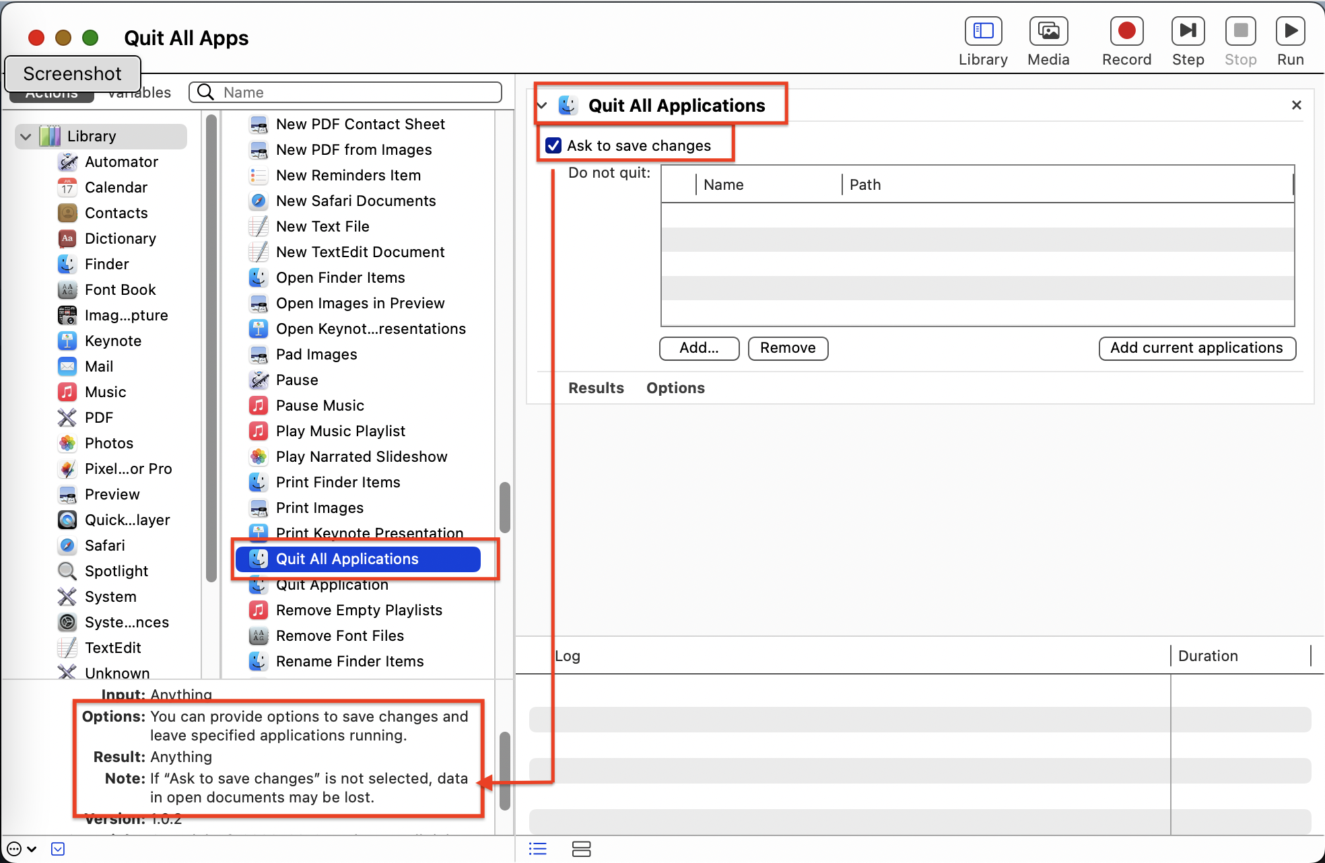
Task: Collapse the Quit All Applications action
Action: tap(542, 106)
